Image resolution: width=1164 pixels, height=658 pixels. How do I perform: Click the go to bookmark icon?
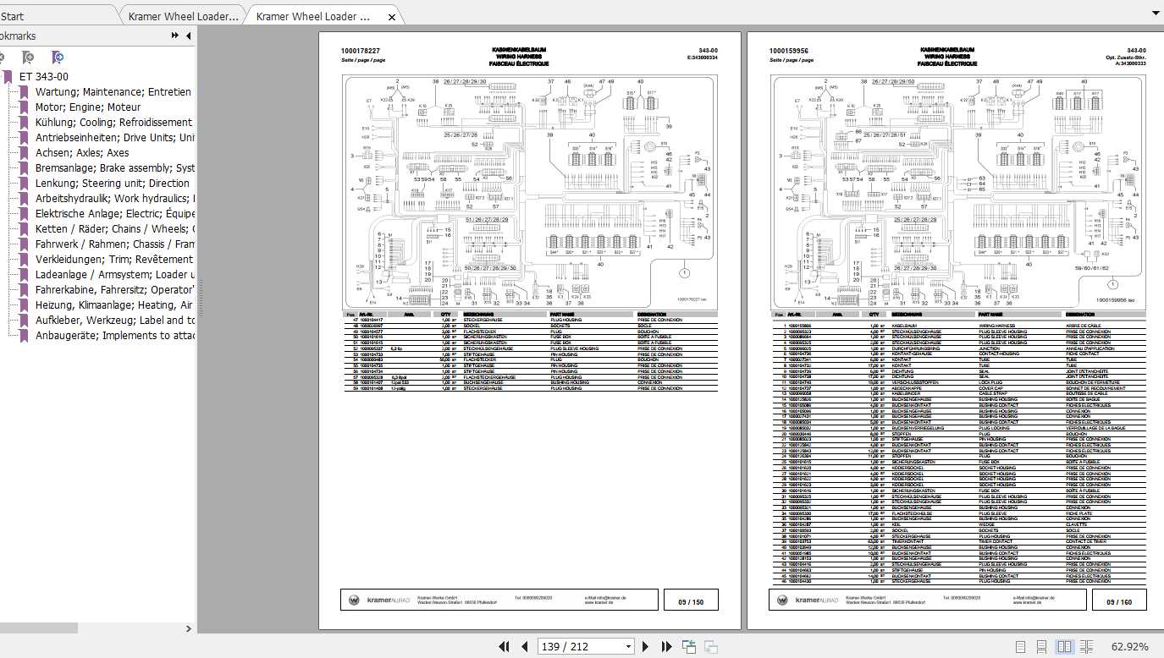point(57,58)
